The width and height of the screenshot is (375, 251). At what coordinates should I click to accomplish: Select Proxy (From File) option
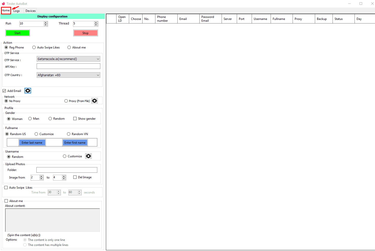[x=77, y=101]
